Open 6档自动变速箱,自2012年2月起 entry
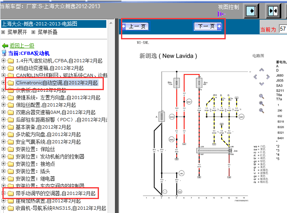 (49, 68)
